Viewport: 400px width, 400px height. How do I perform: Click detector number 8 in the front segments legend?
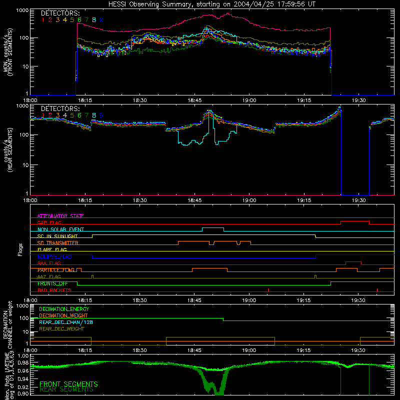(94, 20)
